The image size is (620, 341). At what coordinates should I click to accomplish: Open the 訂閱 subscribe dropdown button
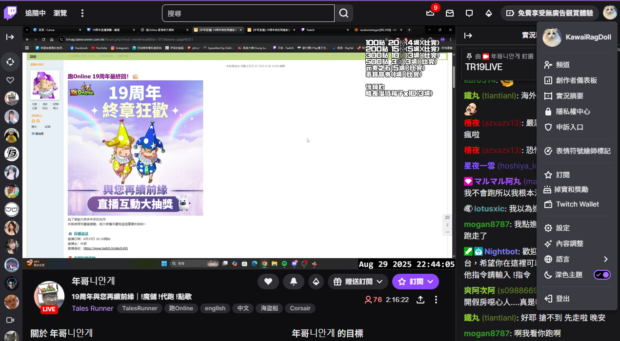[415, 282]
